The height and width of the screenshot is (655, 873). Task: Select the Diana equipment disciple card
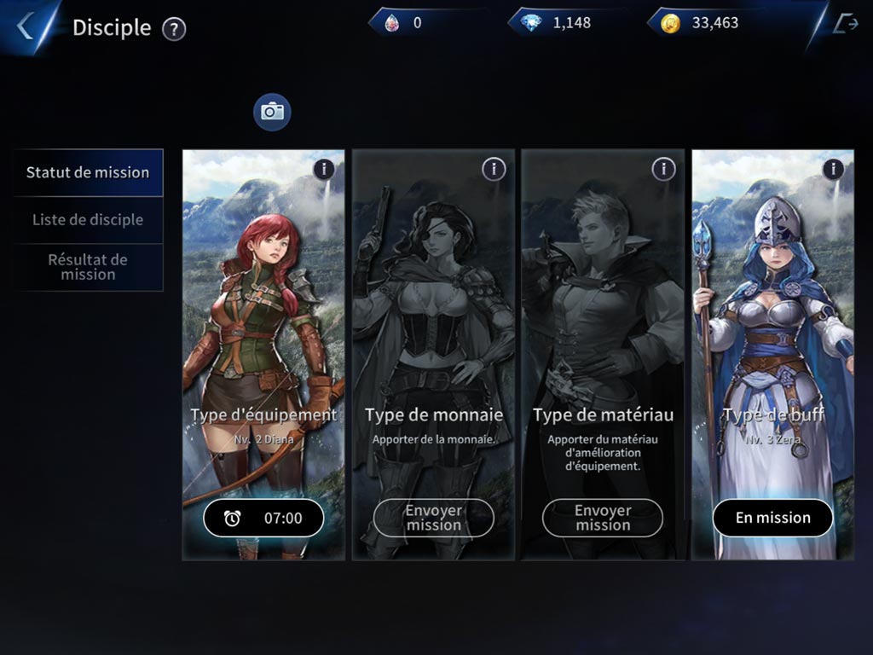tap(263, 355)
